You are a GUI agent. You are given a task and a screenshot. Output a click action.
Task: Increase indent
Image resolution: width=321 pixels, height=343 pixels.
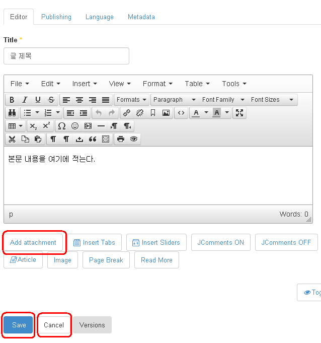[84, 113]
